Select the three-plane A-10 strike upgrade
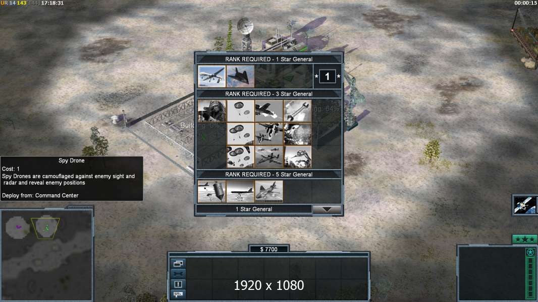 268,157
